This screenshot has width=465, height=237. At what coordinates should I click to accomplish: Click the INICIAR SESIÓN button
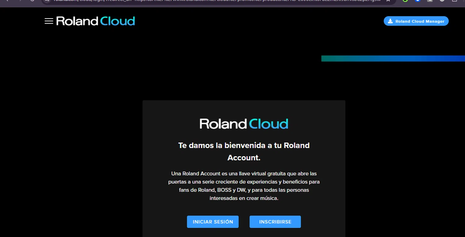point(213,222)
